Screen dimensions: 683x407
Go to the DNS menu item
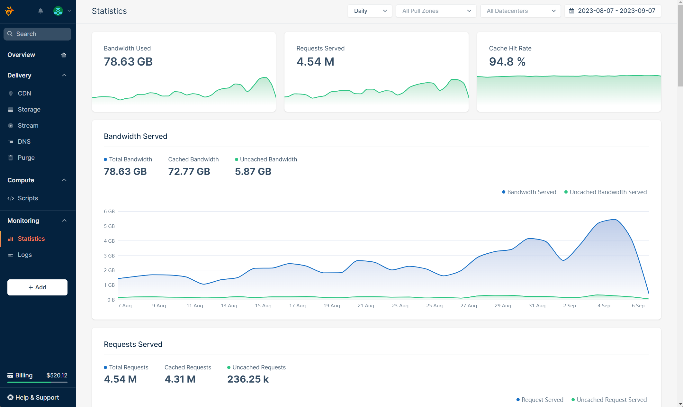pos(24,142)
